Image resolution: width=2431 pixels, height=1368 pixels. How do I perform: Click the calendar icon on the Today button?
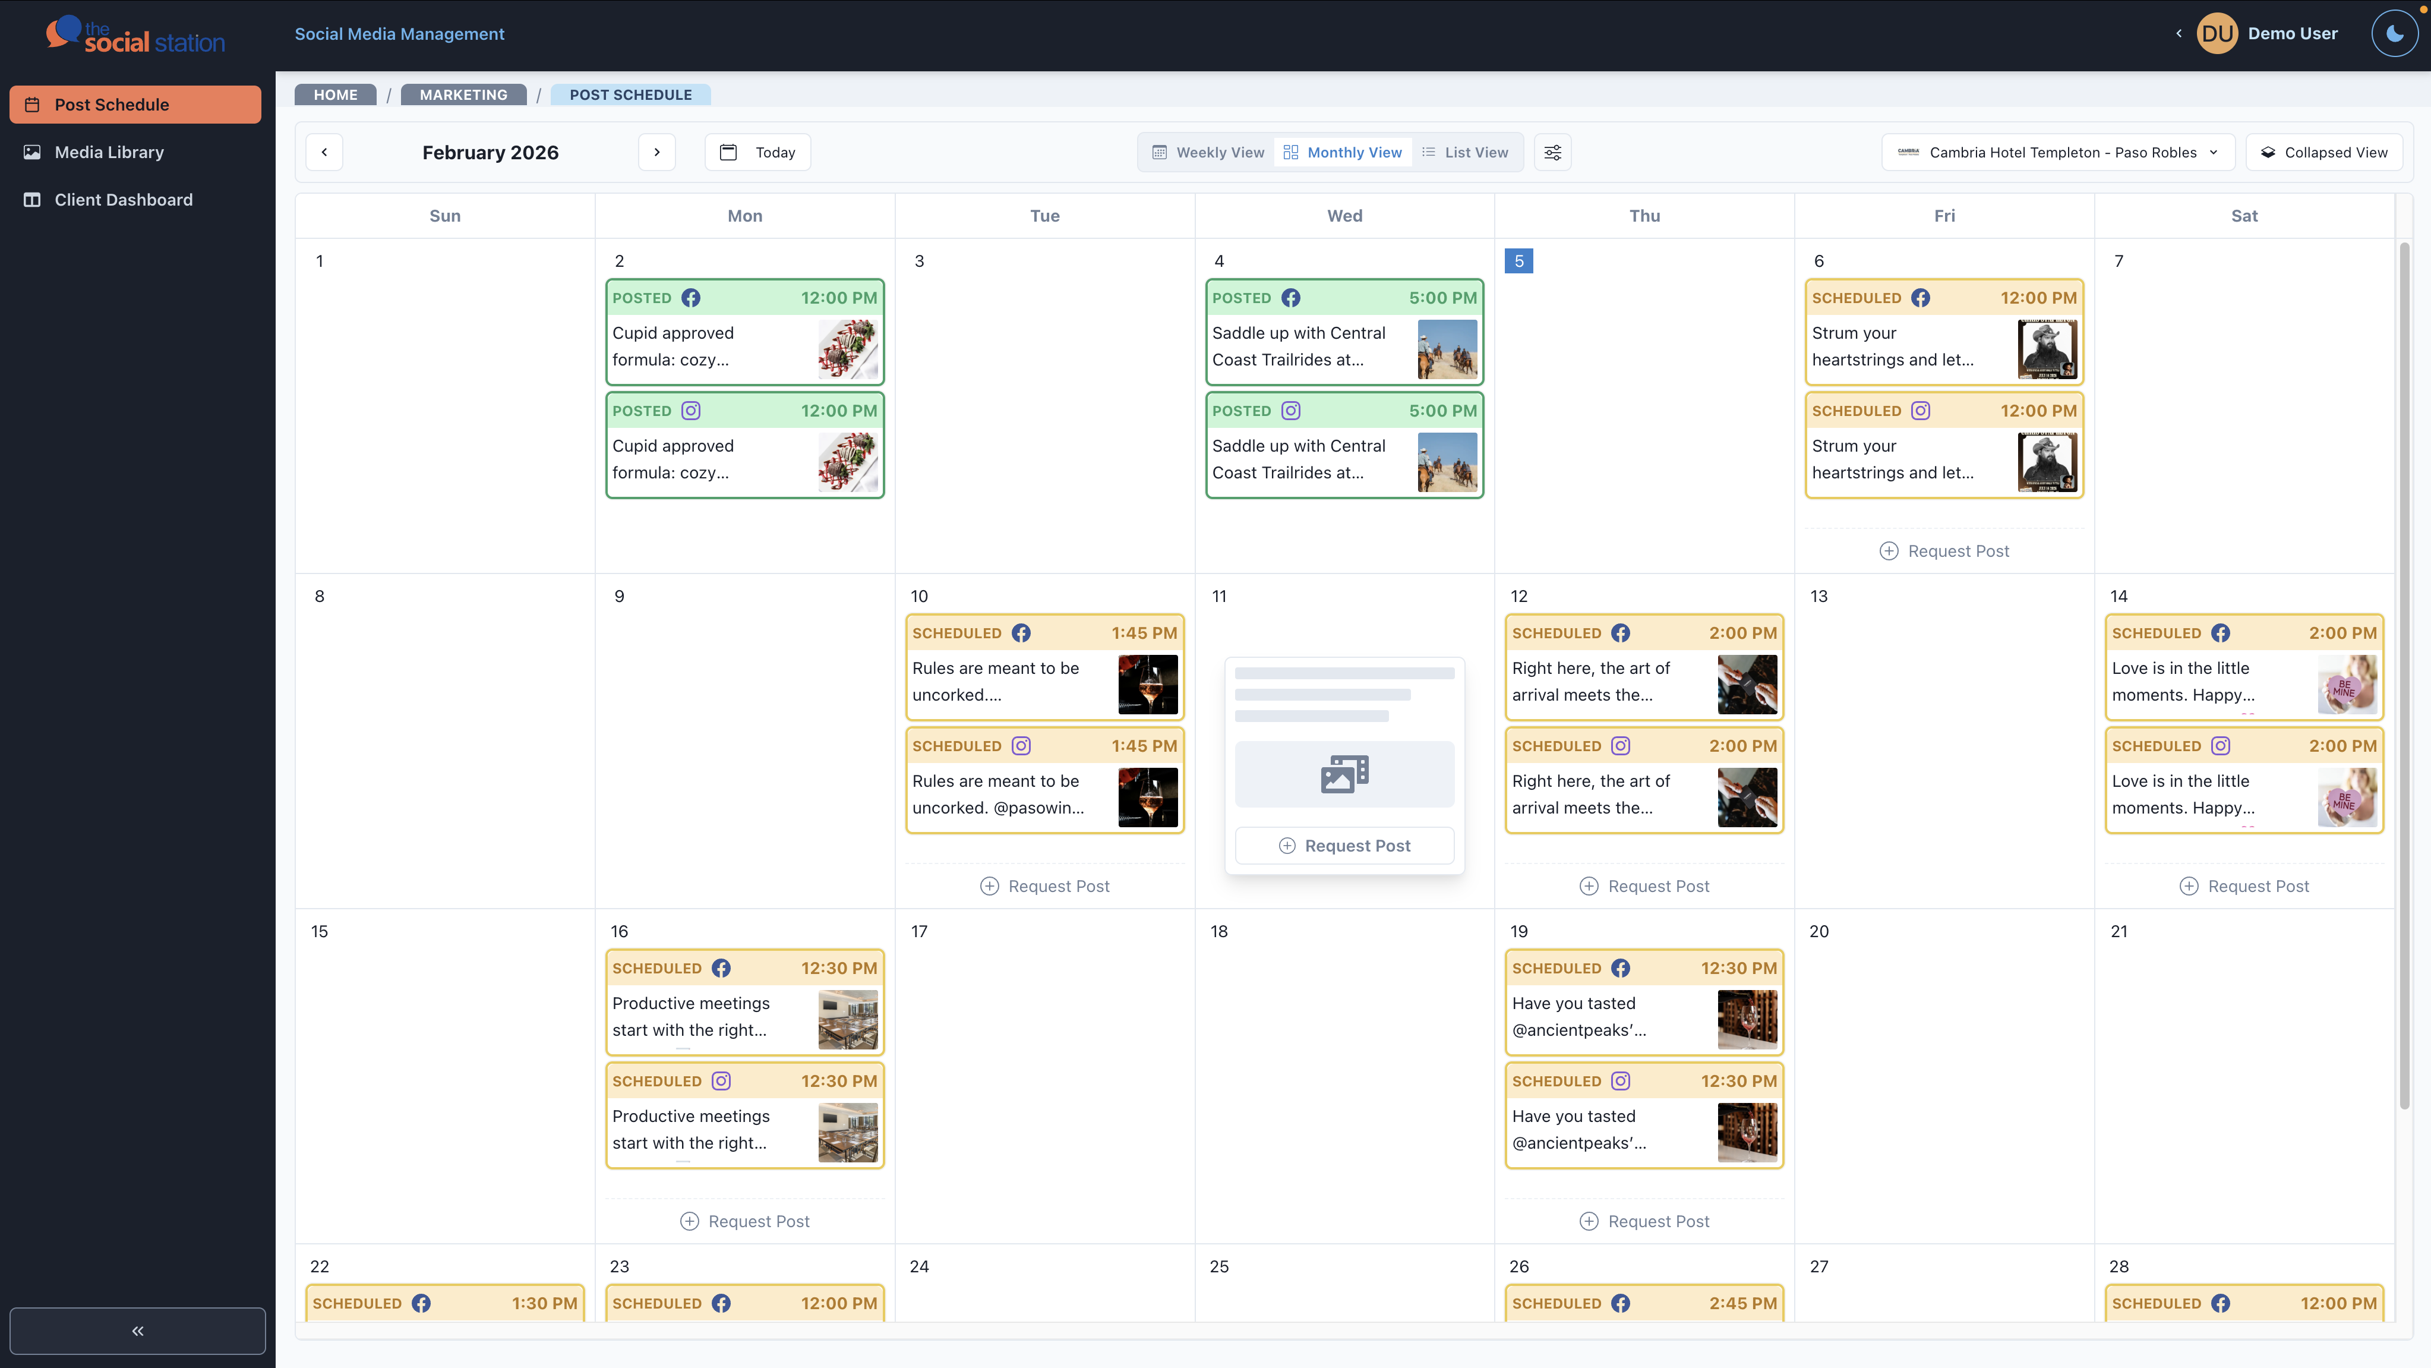[x=728, y=152]
